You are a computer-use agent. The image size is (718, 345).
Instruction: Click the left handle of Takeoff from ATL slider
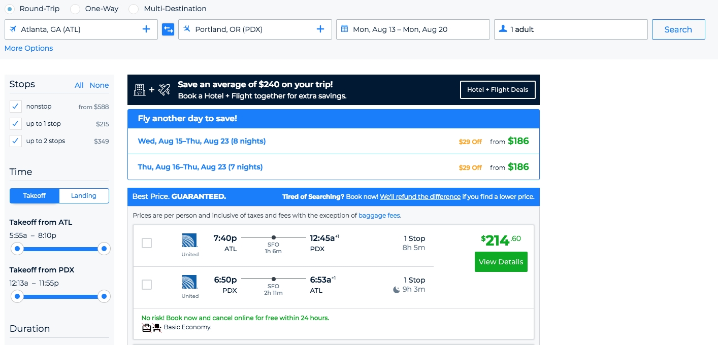point(17,249)
